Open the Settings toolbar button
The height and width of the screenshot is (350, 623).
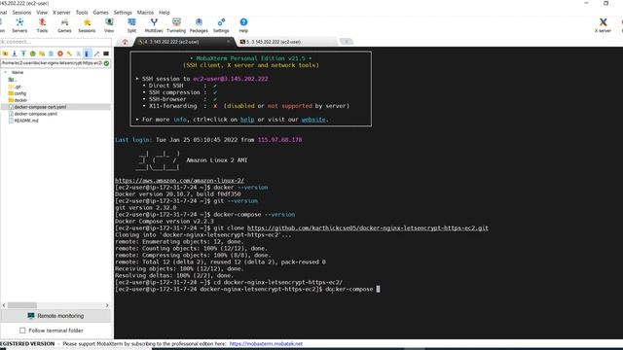(x=221, y=25)
